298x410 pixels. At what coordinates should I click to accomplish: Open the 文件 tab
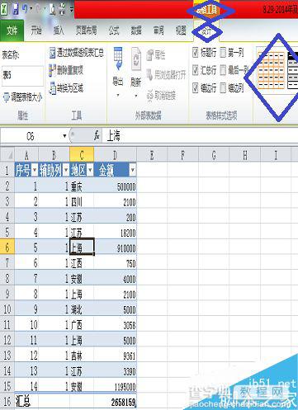[x=12, y=31]
